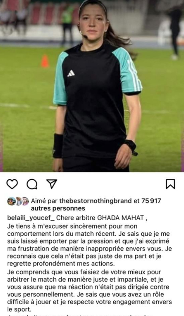Save the post with the bookmark icon
The width and height of the screenshot is (184, 316).
(170, 184)
